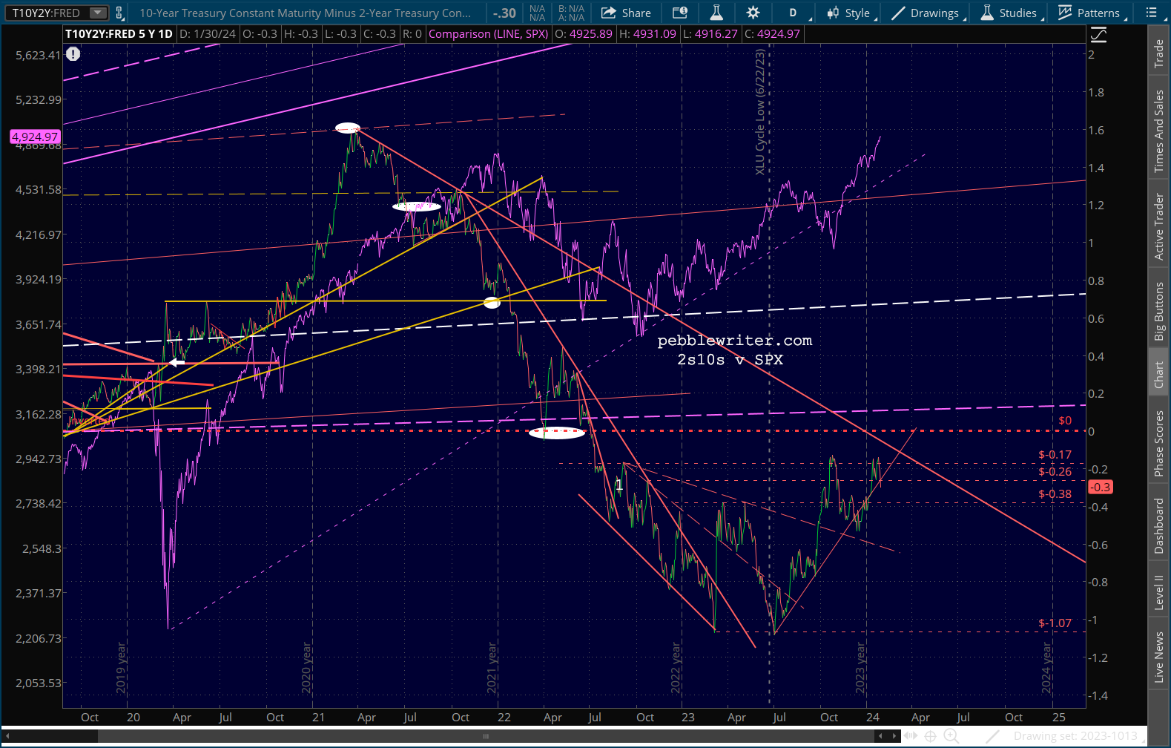Click the 2020 year vertical marker label
The image size is (1171, 748).
click(306, 668)
